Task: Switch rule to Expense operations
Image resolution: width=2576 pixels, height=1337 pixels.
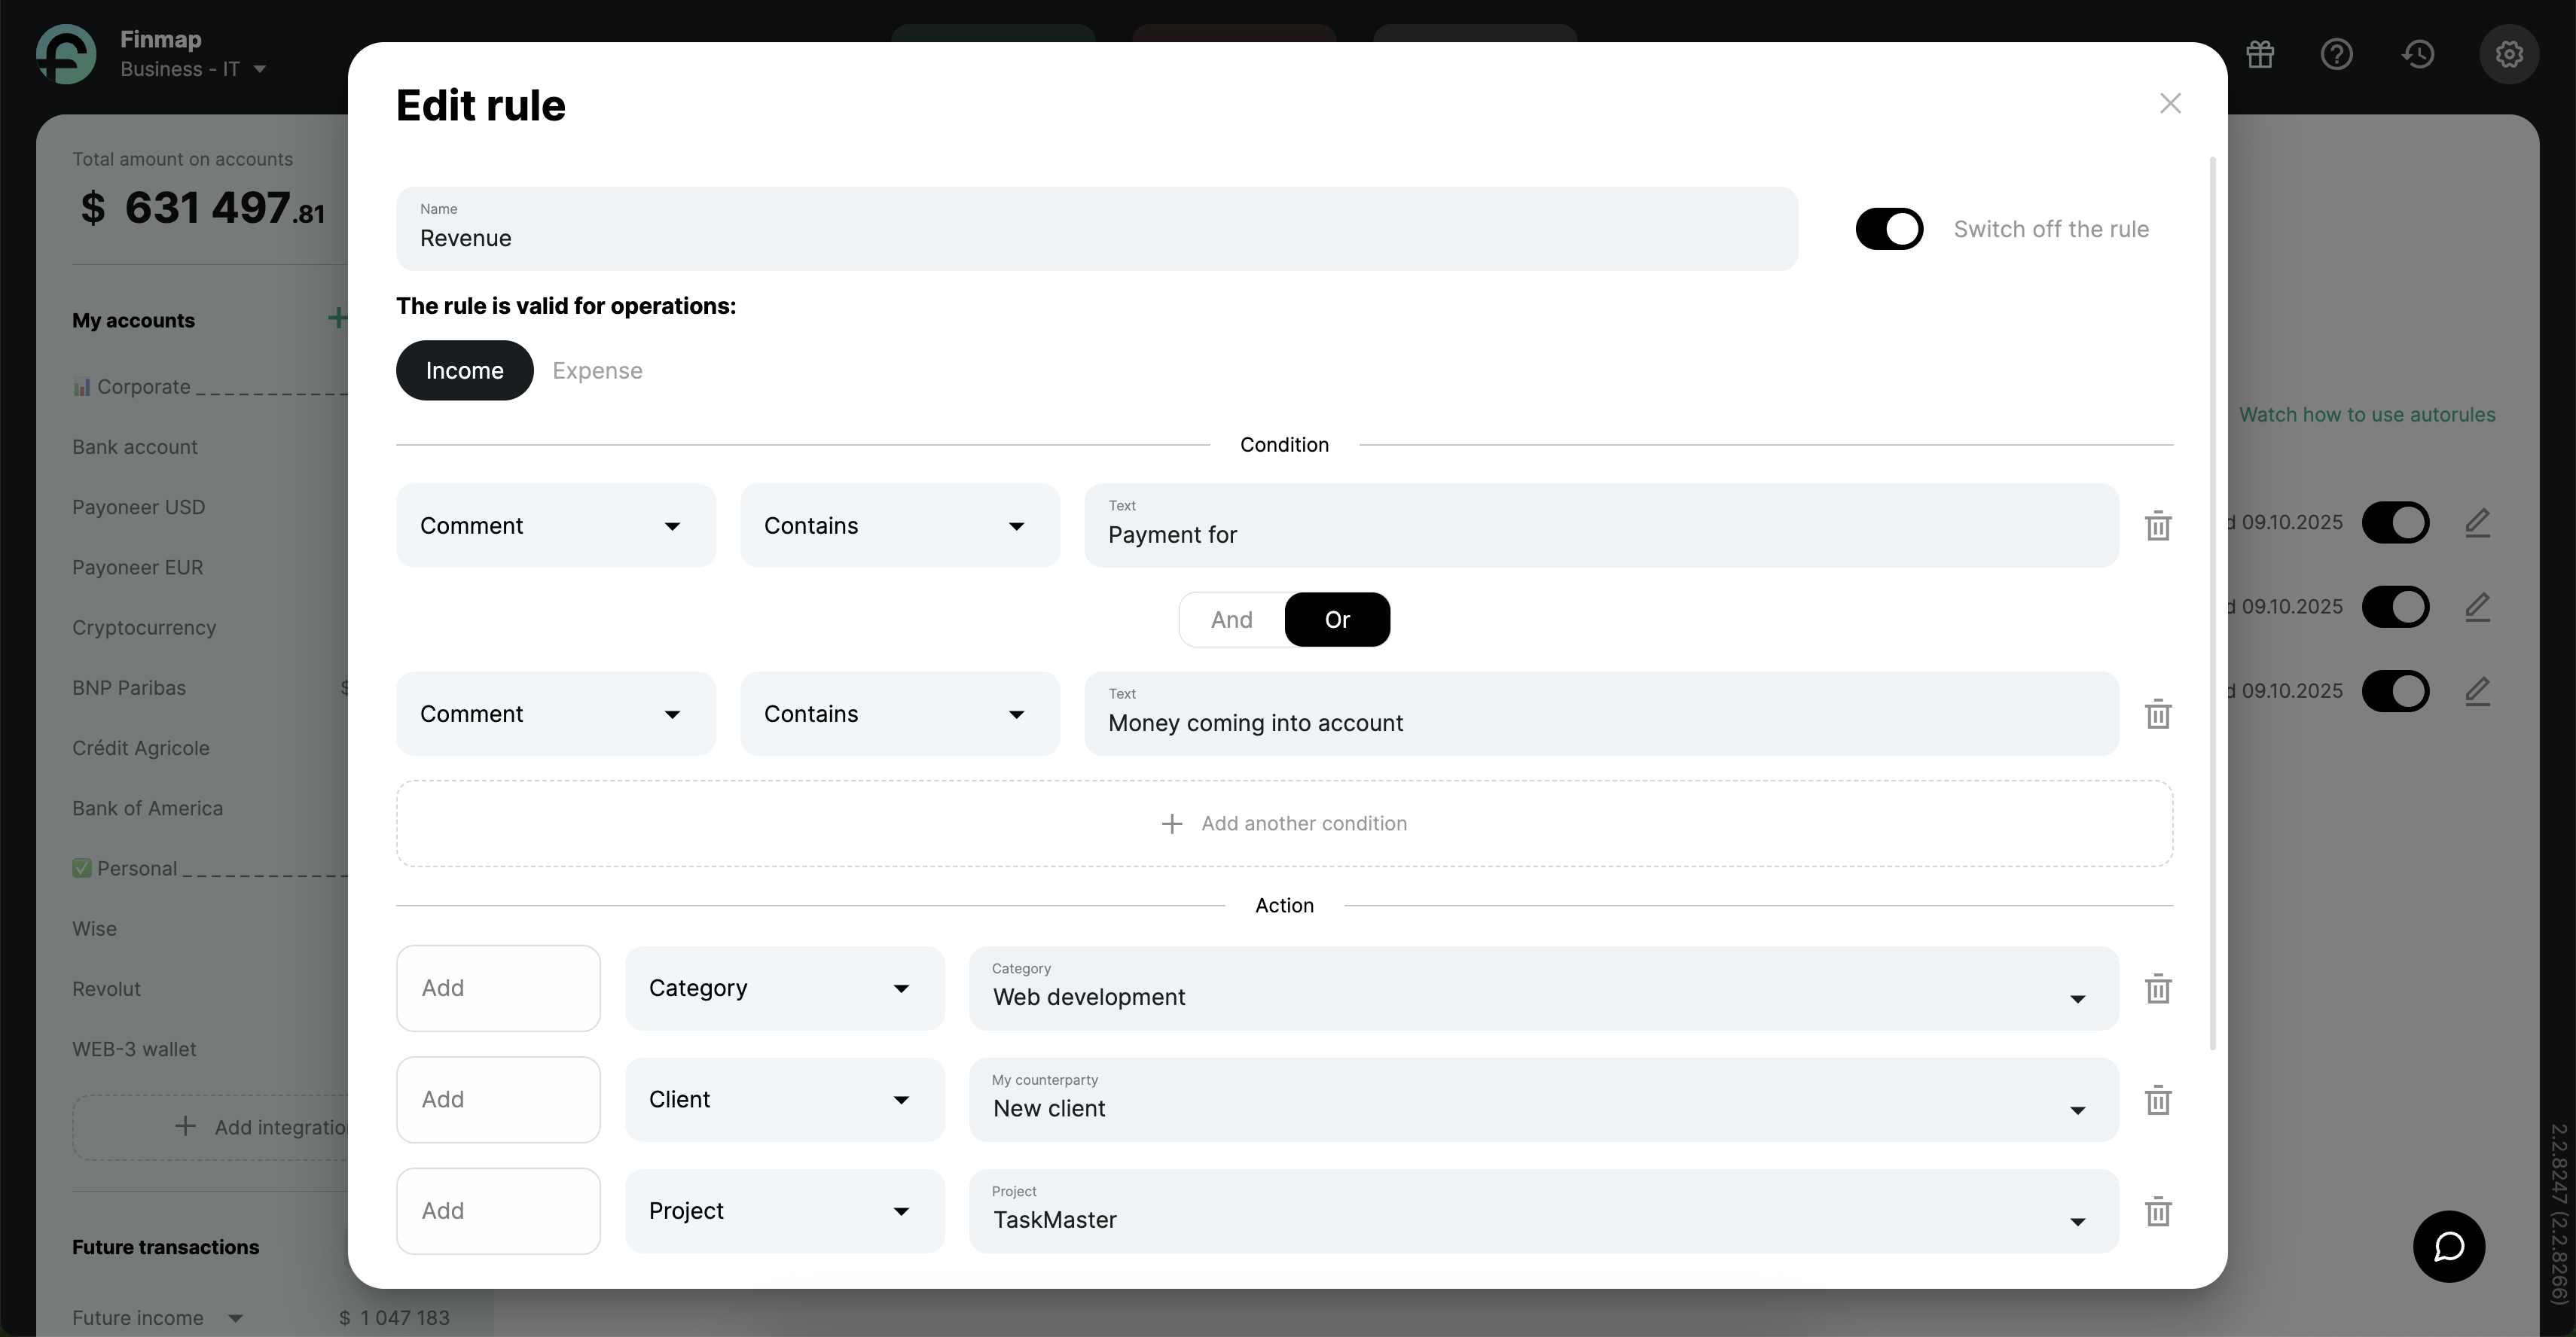Action: pyautogui.click(x=597, y=370)
